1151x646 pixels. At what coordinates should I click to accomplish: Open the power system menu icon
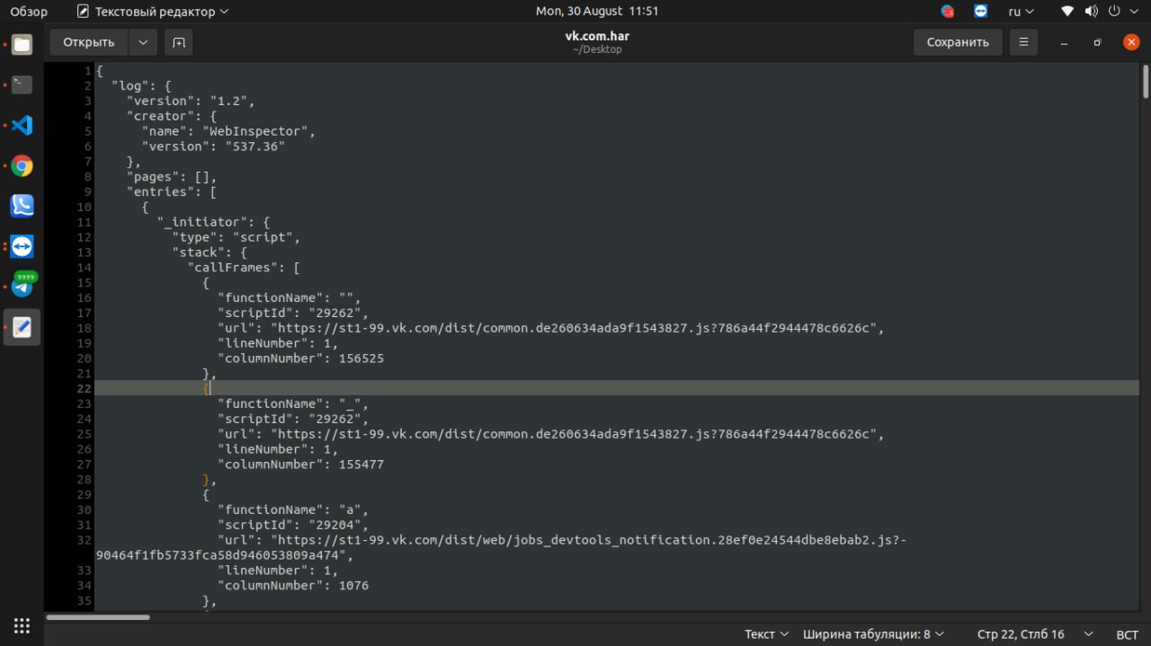coord(1114,12)
